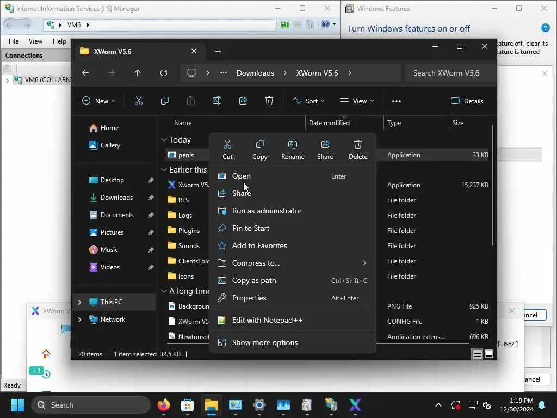Select Edit with Notepad++
Screen dimensions: 557x418
point(292,320)
